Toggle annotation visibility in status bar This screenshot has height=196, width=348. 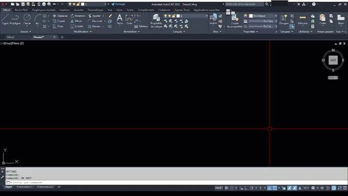tap(289, 188)
